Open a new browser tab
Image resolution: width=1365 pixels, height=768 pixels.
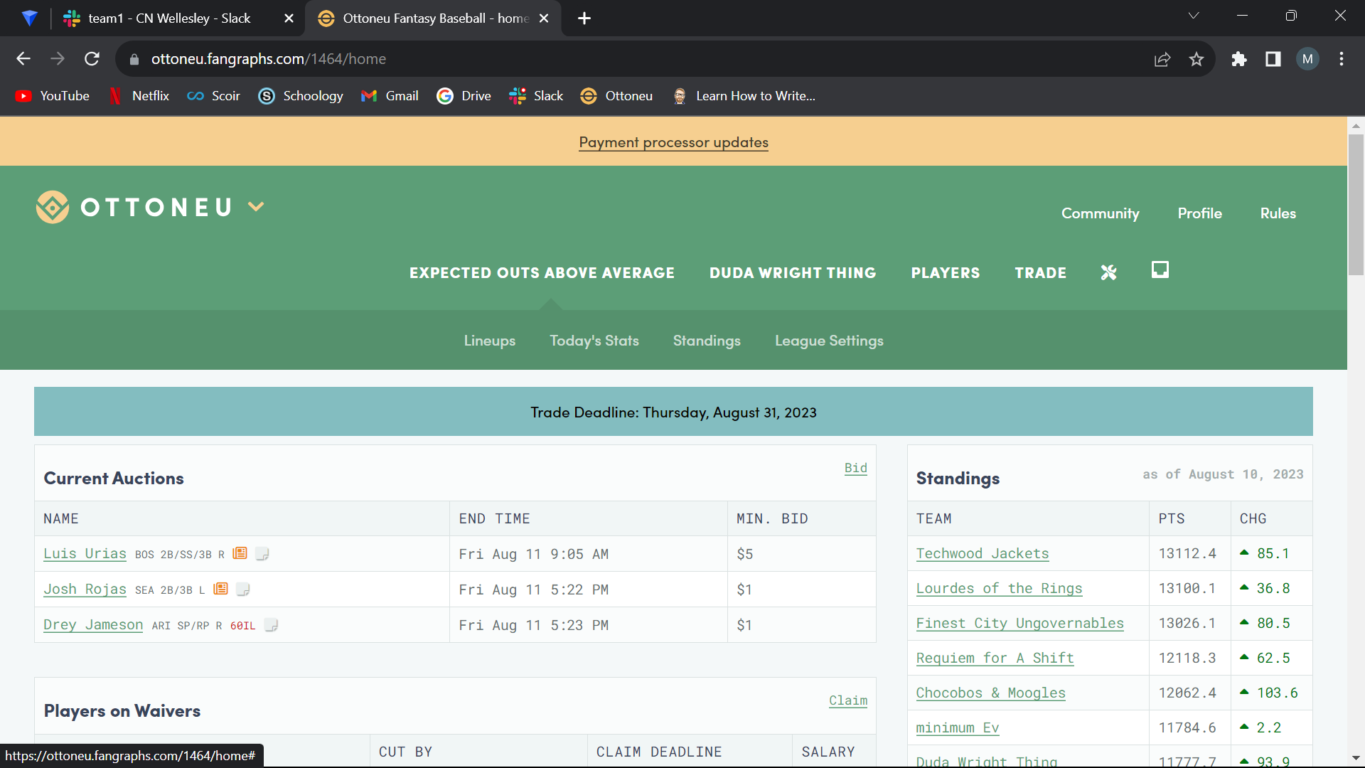[584, 18]
